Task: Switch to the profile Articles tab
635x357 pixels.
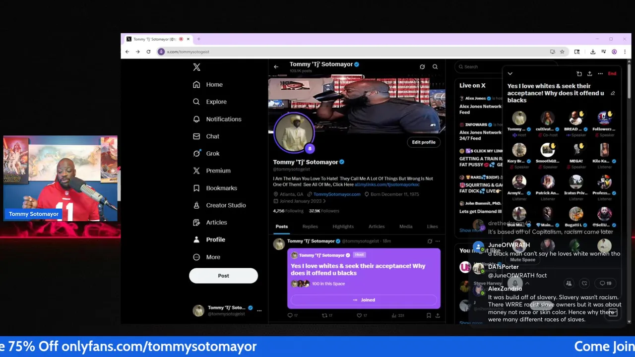Action: 377,227
